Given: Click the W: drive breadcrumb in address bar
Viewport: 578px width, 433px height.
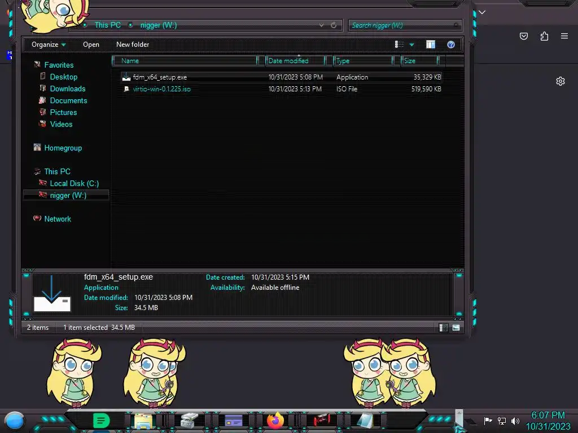Looking at the screenshot, I should (x=159, y=25).
